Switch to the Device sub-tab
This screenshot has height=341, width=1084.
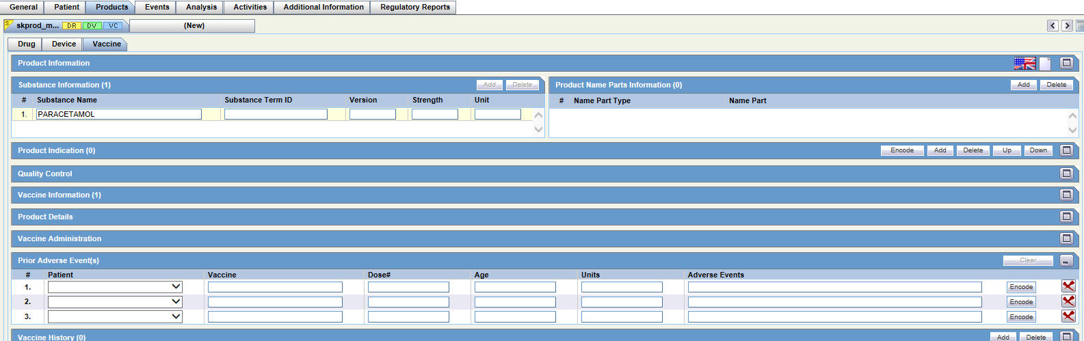(x=64, y=44)
